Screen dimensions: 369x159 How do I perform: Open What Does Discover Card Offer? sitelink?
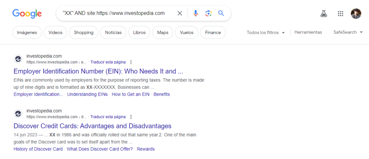[100, 149]
